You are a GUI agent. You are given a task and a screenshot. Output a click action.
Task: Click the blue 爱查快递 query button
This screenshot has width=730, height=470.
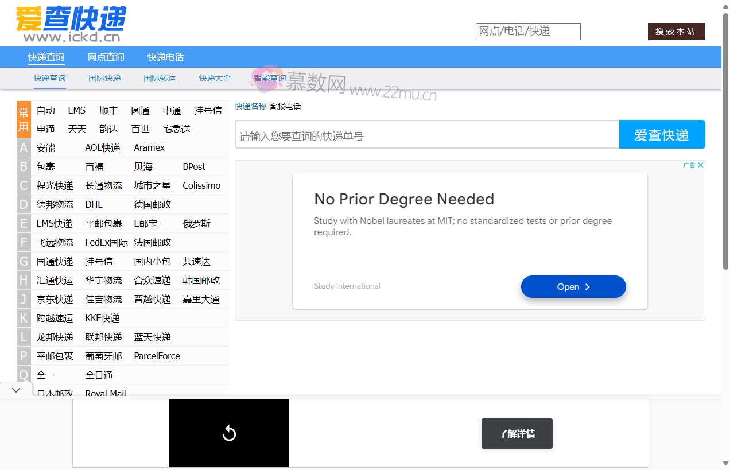[x=662, y=134]
